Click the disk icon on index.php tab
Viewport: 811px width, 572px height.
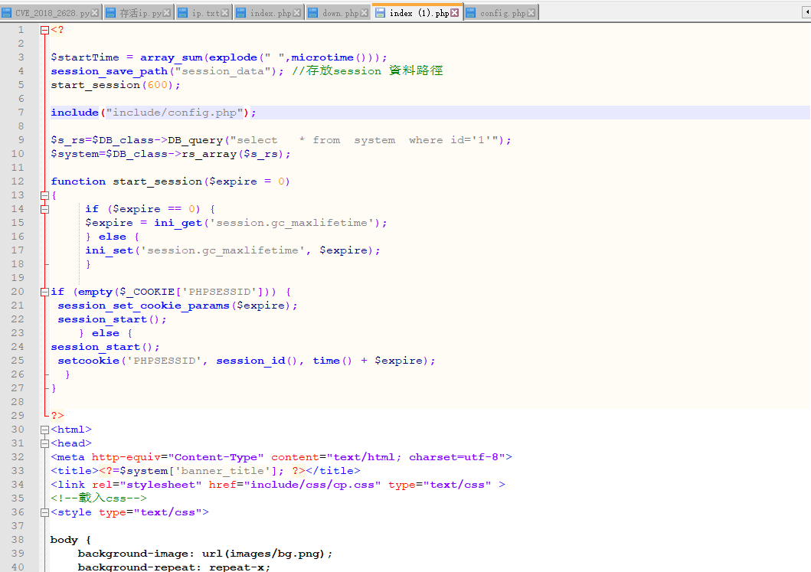coord(241,13)
